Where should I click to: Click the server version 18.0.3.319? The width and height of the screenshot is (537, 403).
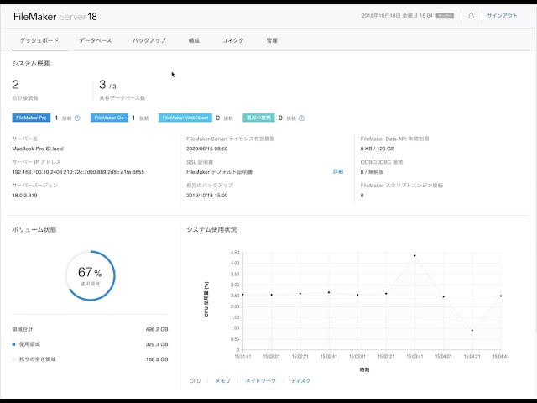click(x=24, y=196)
